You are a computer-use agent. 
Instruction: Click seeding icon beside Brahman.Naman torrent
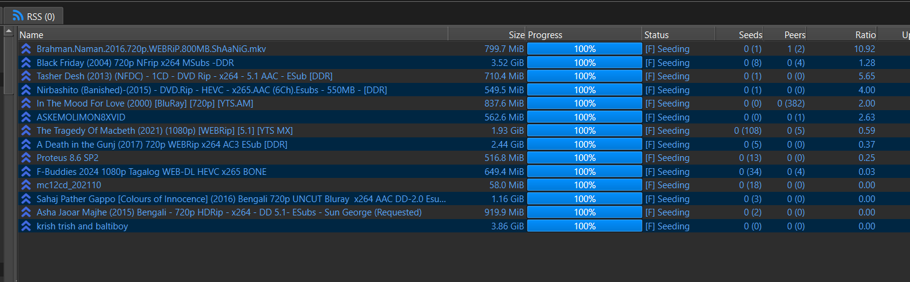click(x=26, y=49)
